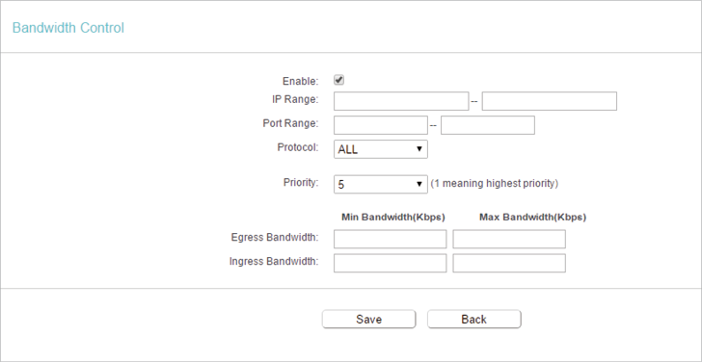
Task: Click the Min Bandwidth(Kbps) column header
Action: (x=393, y=218)
